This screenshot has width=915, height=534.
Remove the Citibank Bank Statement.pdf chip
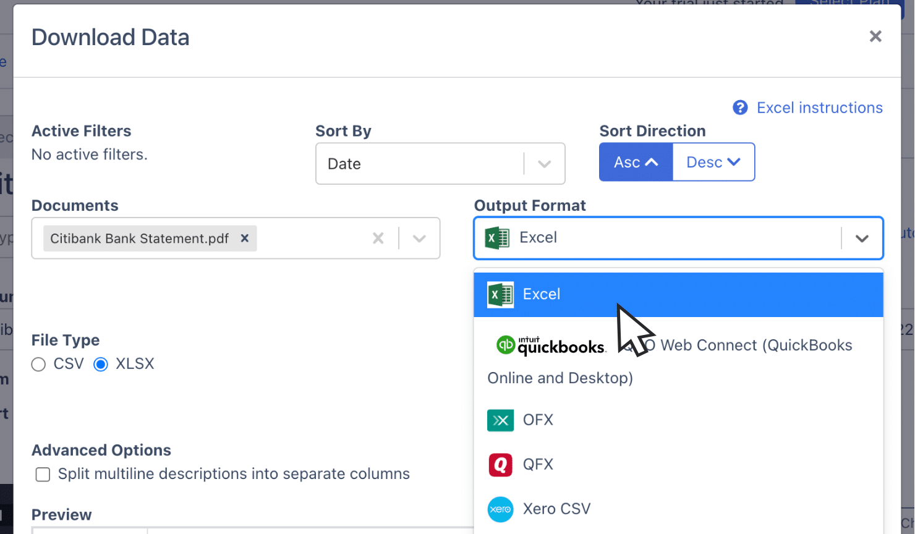244,238
